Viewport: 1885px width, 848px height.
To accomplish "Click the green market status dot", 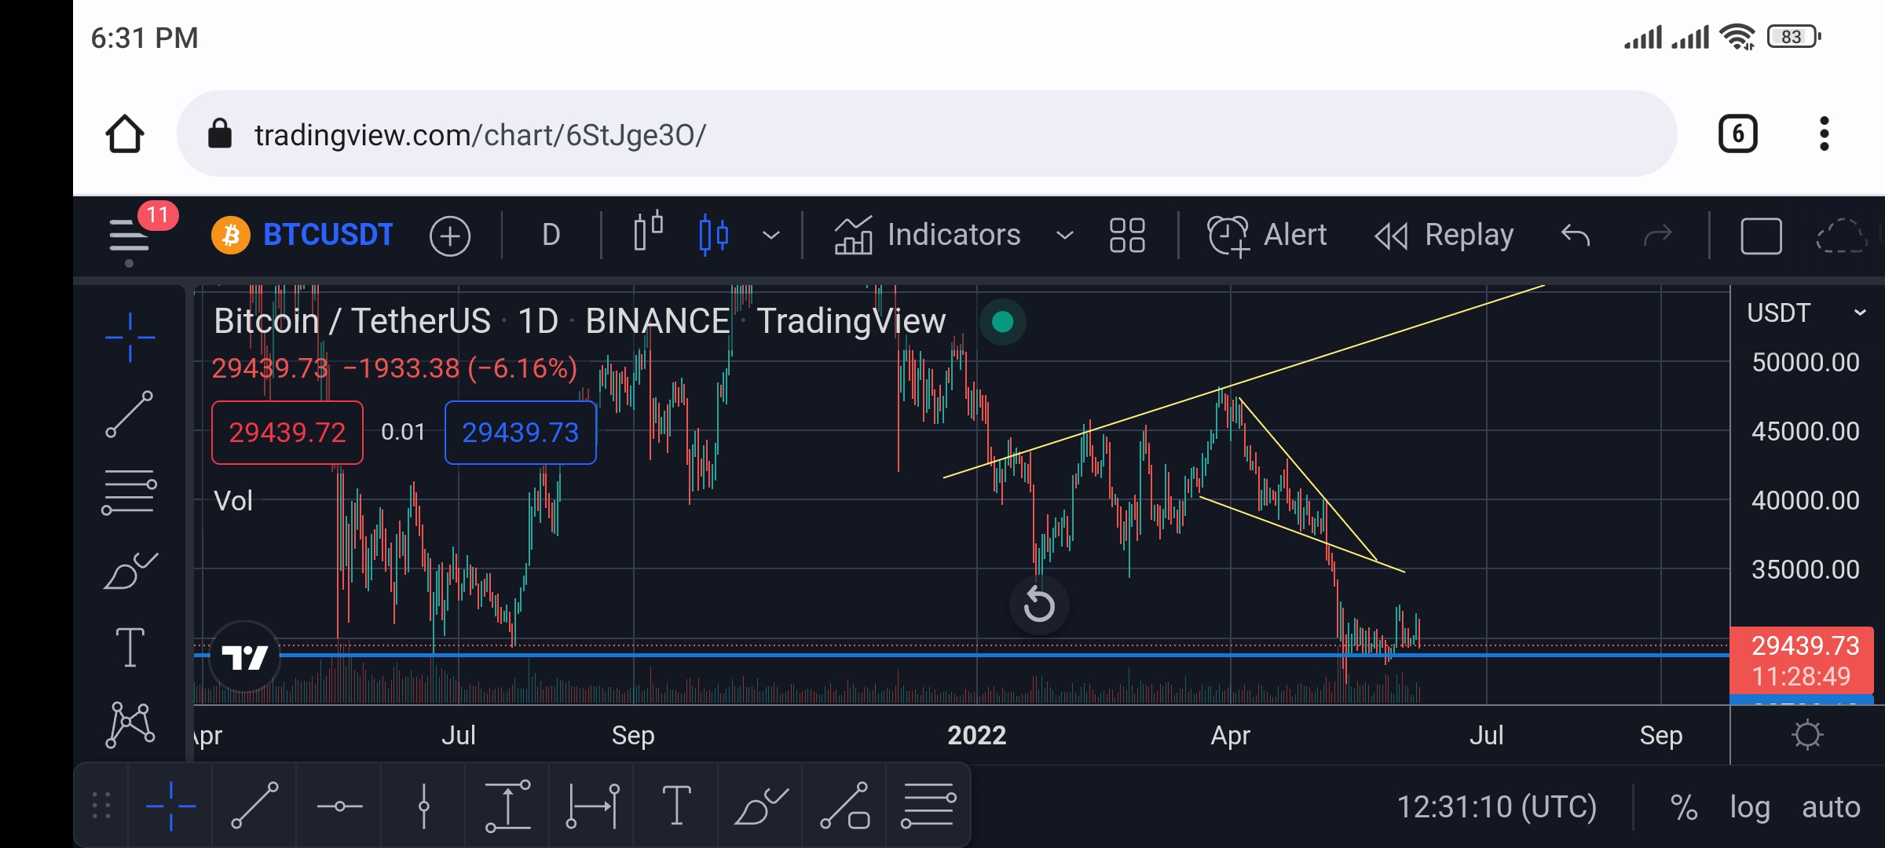I will pyautogui.click(x=1003, y=322).
